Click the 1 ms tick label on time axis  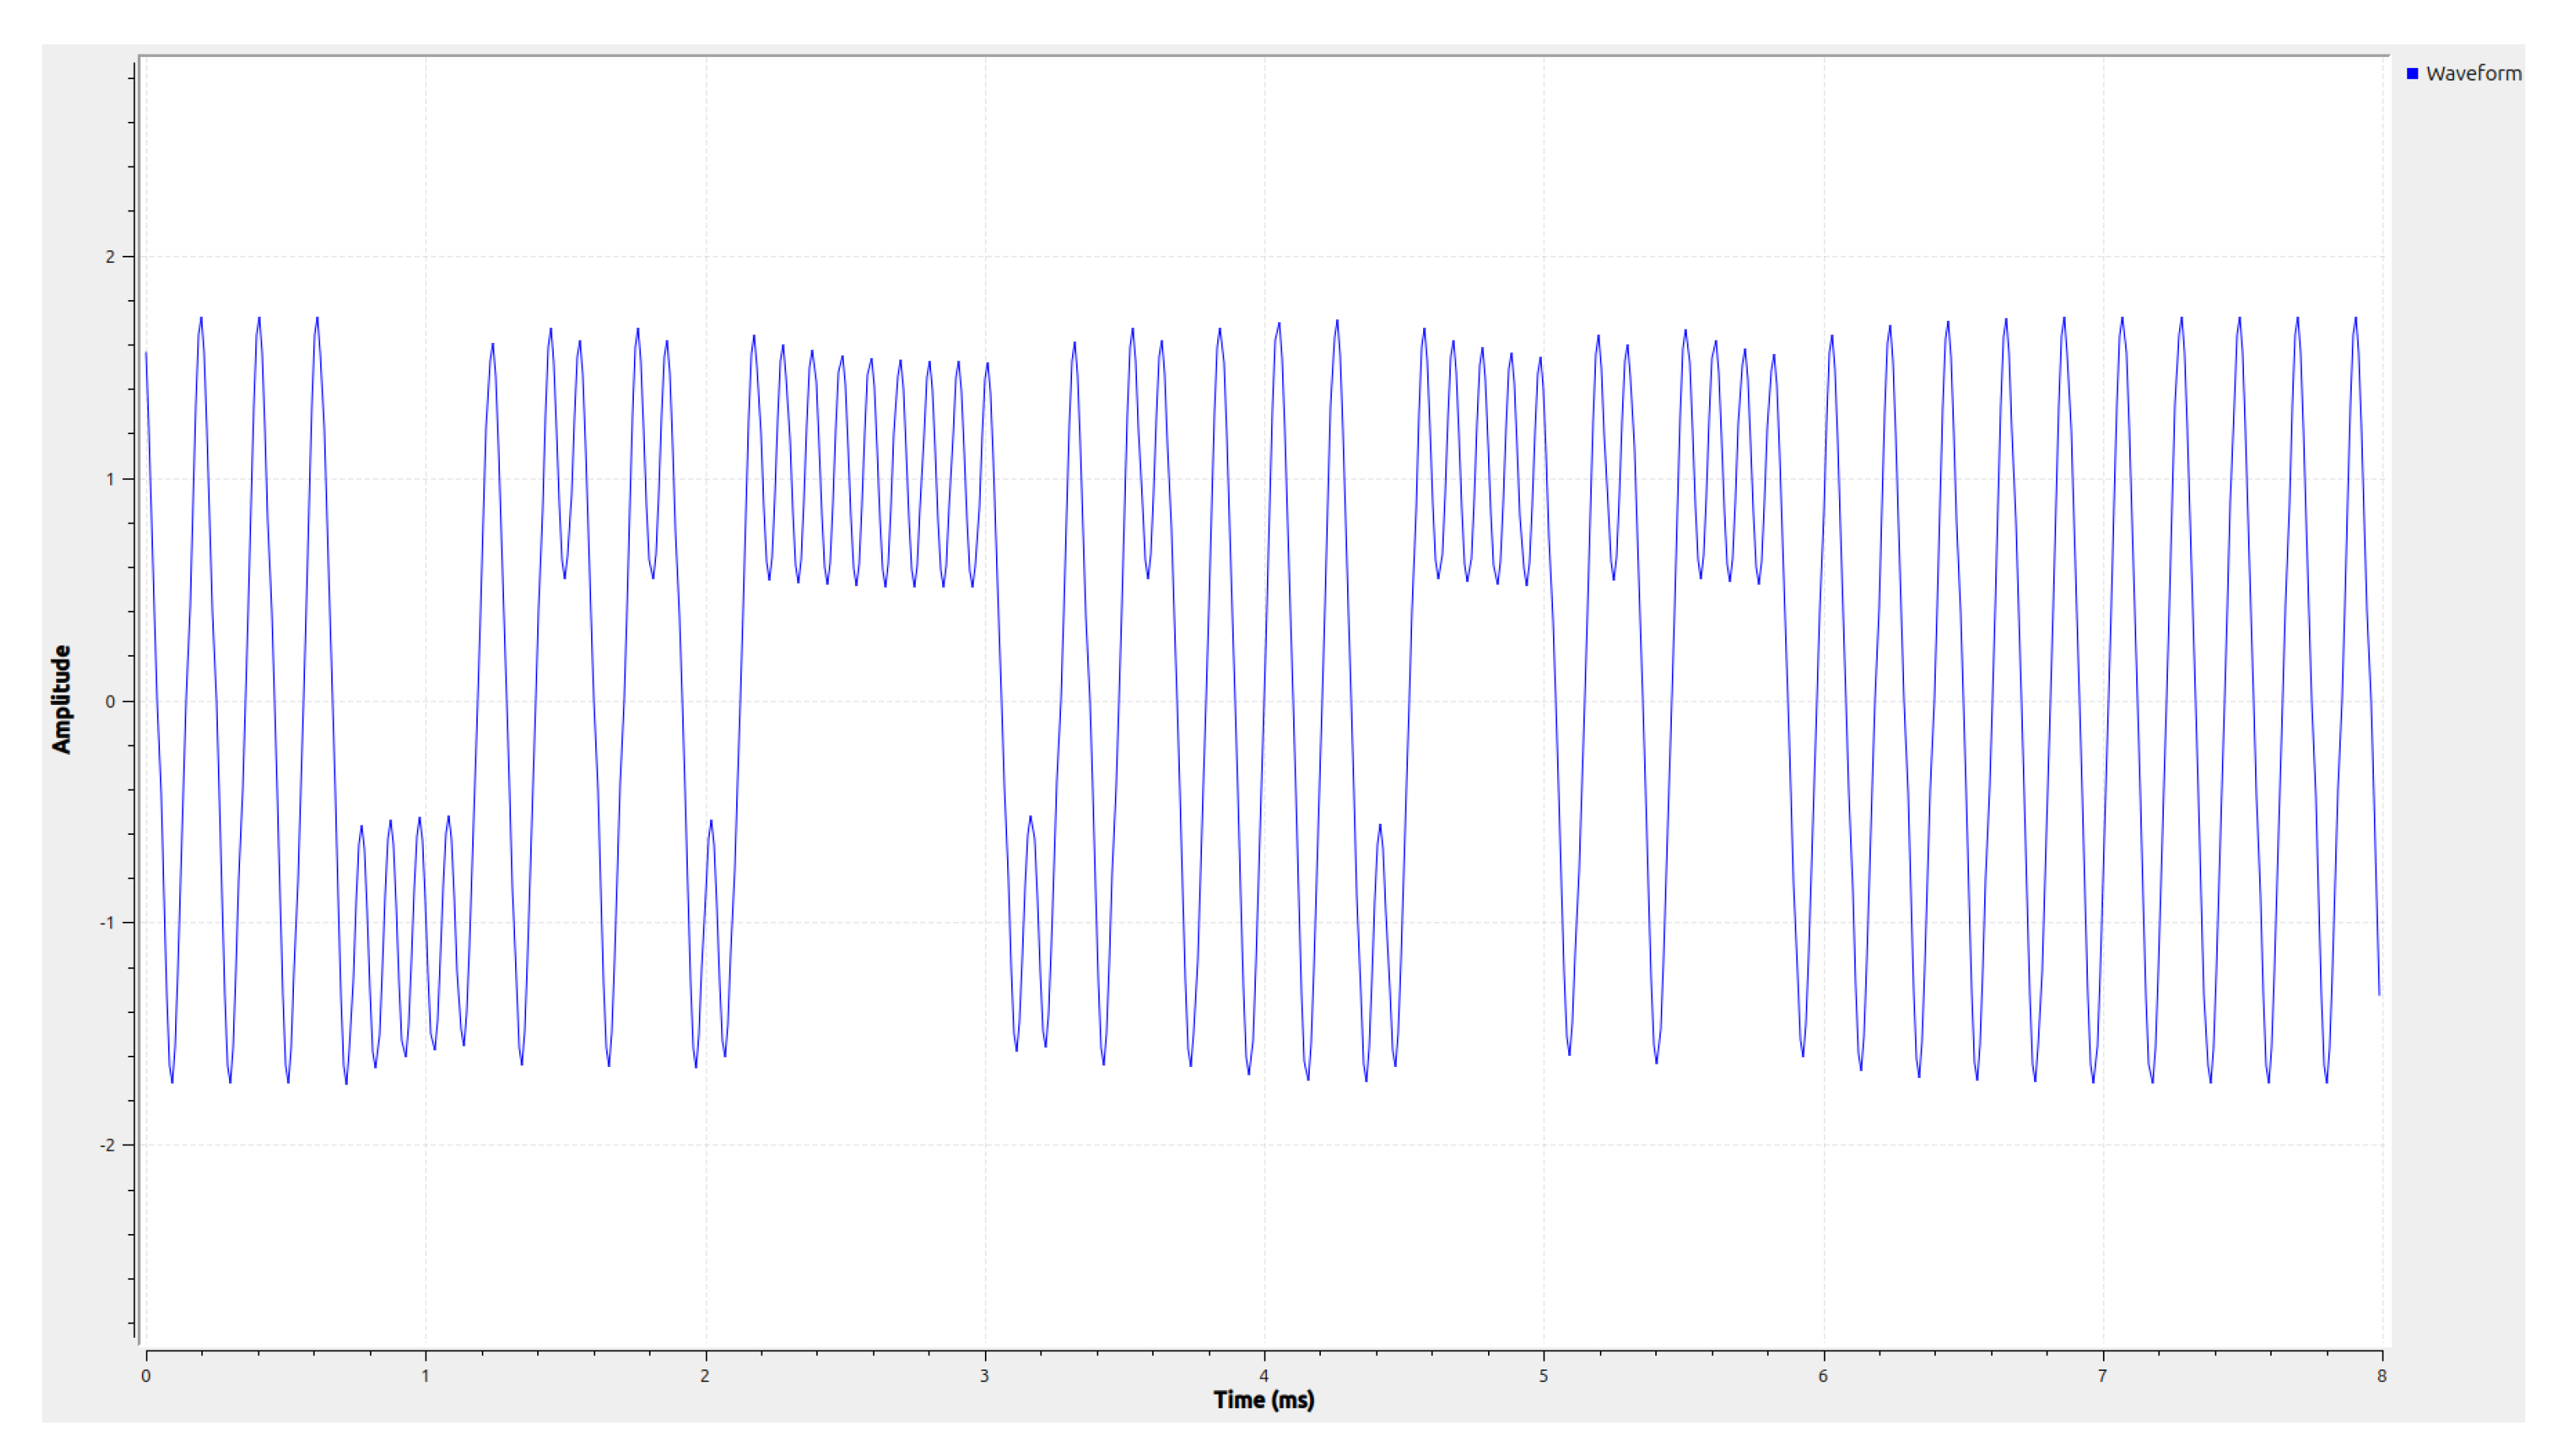(425, 1376)
